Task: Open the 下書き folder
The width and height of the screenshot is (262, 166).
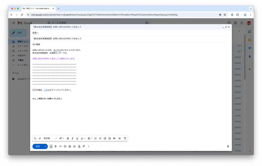Action: [20, 60]
